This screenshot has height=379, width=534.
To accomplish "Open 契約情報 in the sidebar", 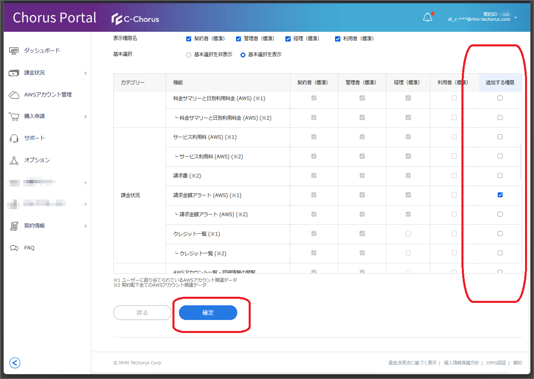I will [x=34, y=226].
